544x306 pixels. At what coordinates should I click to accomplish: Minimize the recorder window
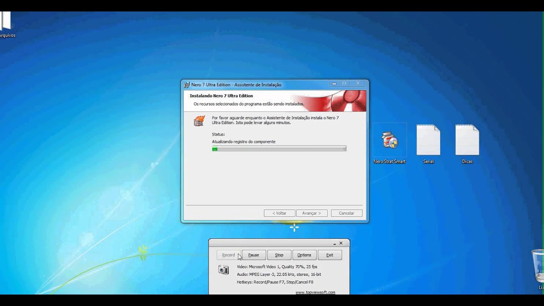coord(335,244)
